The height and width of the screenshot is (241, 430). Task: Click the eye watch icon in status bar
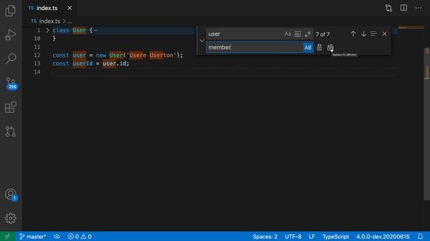coord(56,236)
